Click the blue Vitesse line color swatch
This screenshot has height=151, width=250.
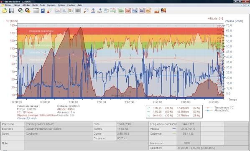coord(174,129)
